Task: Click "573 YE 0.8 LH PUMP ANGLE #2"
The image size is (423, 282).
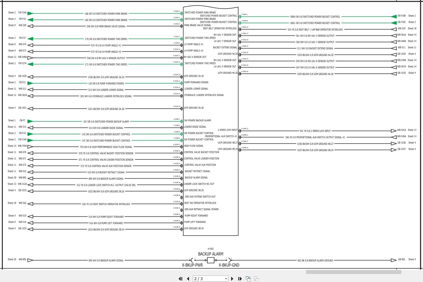Action: point(106,52)
